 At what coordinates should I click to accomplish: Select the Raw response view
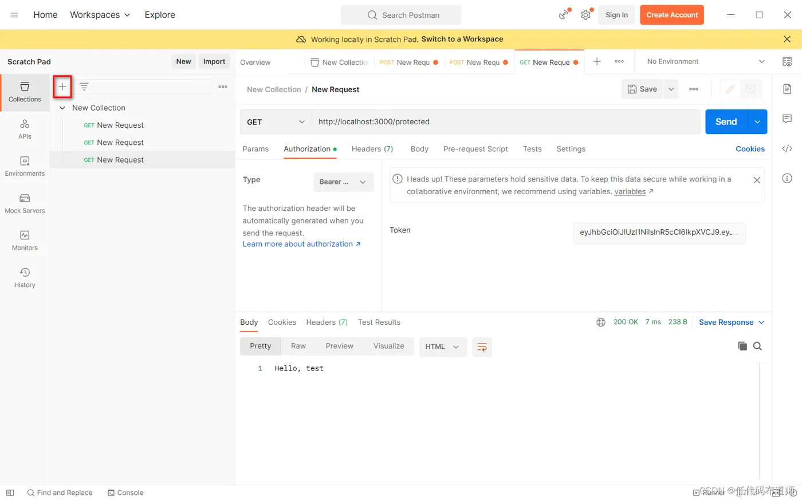point(298,346)
